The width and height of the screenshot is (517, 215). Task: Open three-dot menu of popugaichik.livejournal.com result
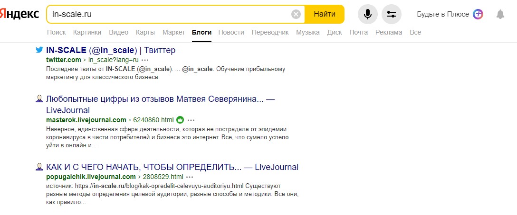pyautogui.click(x=191, y=177)
